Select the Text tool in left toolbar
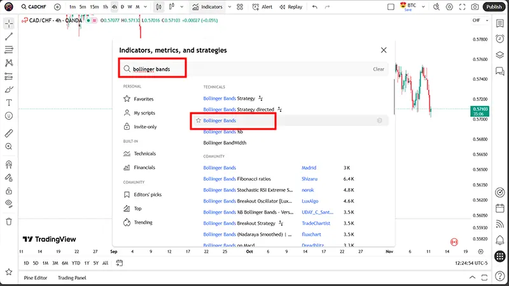The image size is (509, 286). pyautogui.click(x=9, y=102)
